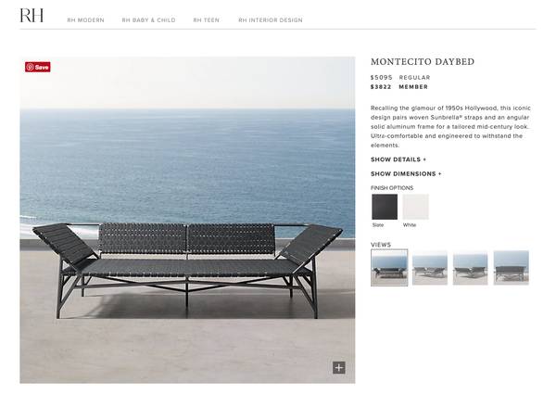556x394 pixels.
Task: Click the RH logo
Action: click(x=32, y=16)
